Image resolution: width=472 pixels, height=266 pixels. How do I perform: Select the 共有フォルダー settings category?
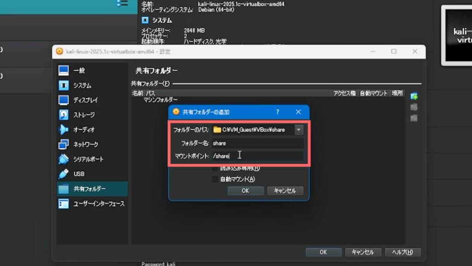tap(92, 189)
